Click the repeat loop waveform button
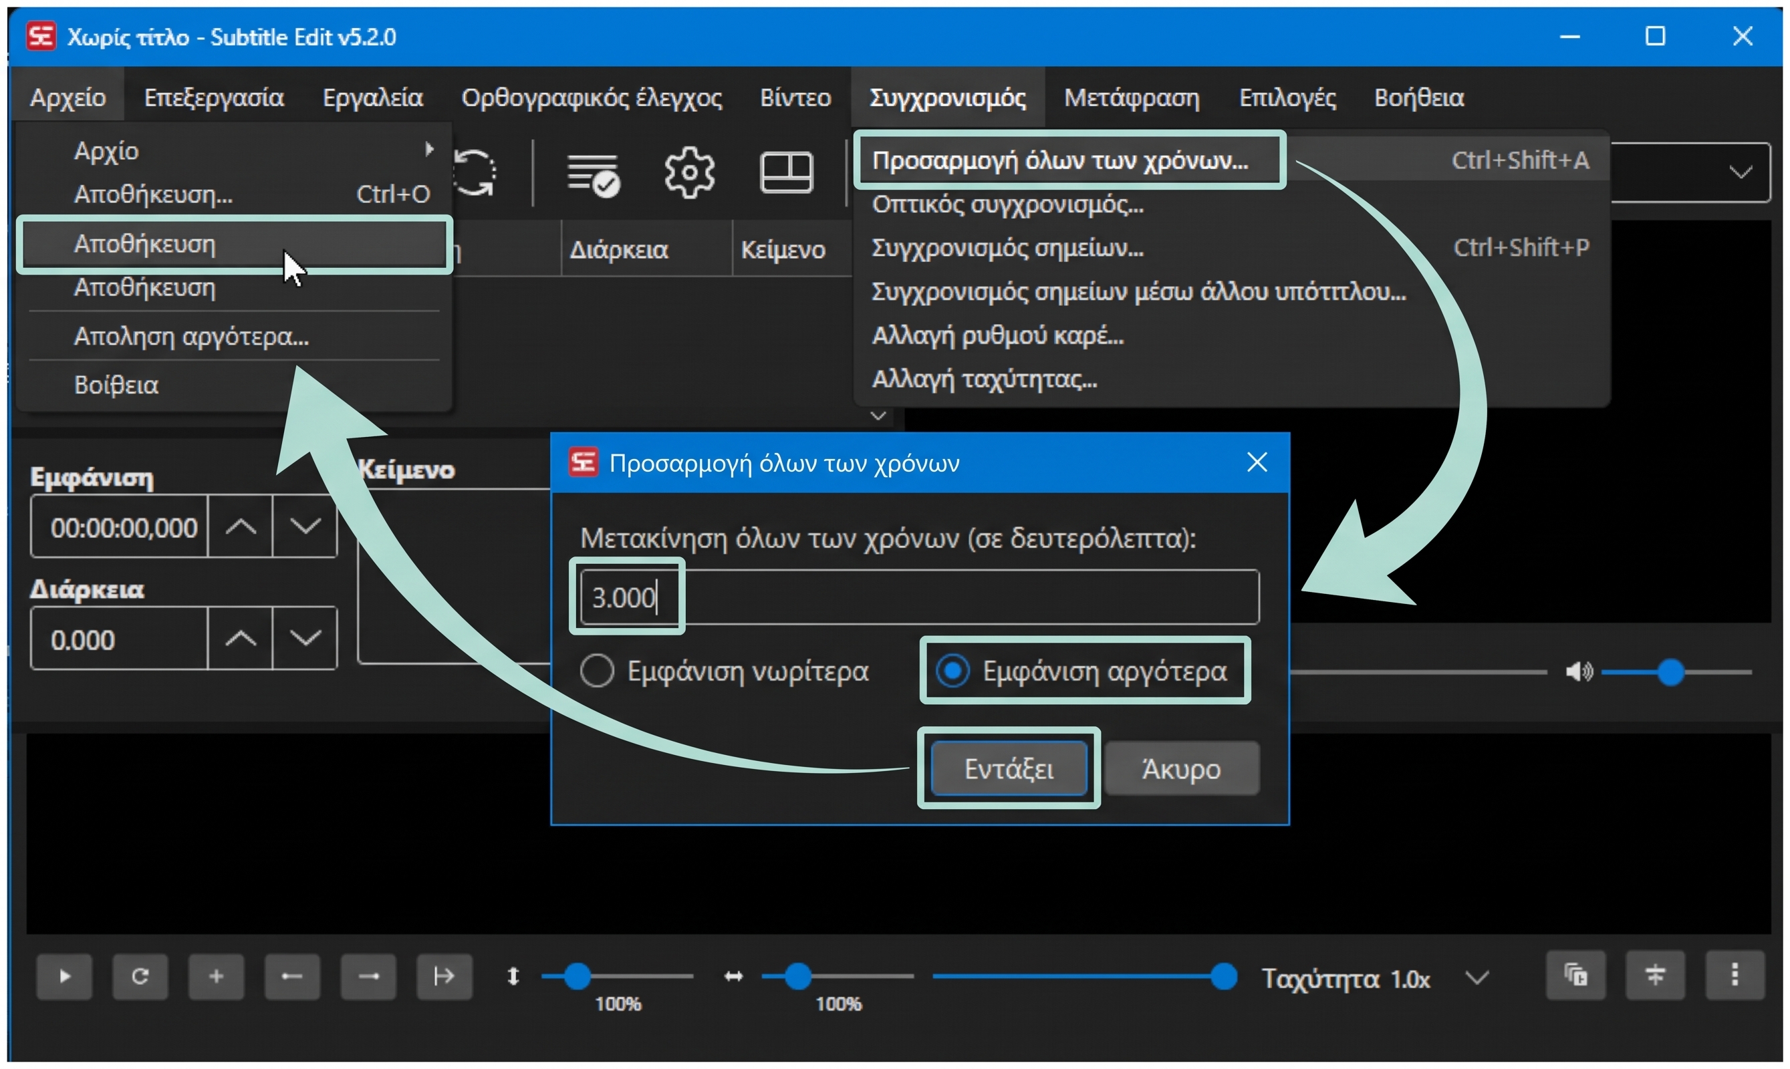 coord(140,977)
